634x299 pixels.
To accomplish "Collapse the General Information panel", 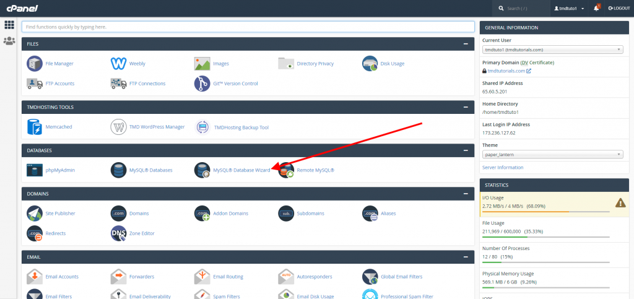I will (621, 27).
